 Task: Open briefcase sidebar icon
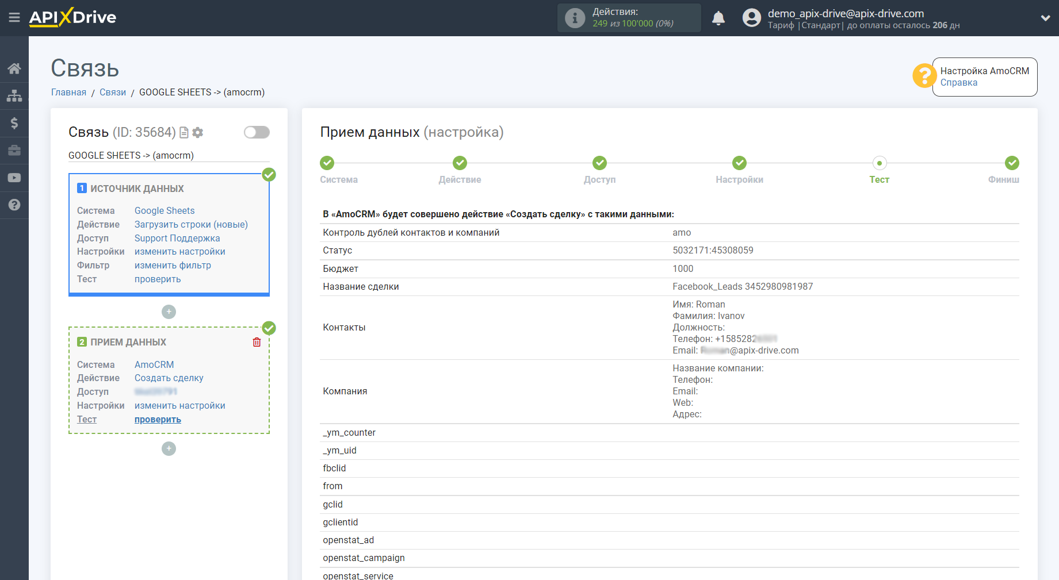(14, 151)
